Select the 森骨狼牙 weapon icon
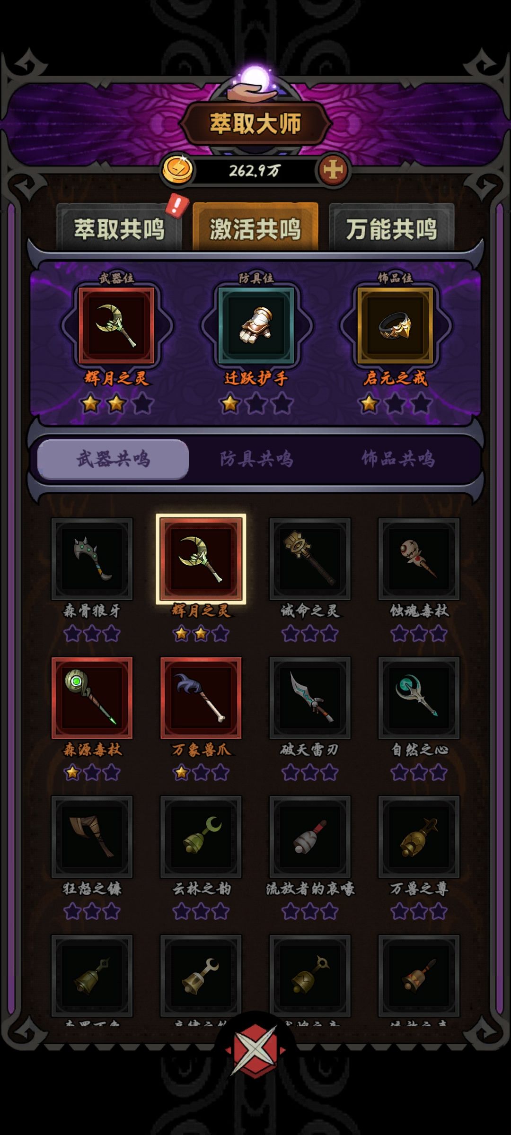Image resolution: width=511 pixels, height=1135 pixels. click(92, 559)
